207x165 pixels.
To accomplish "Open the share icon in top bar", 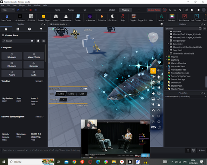I will coord(180,10).
